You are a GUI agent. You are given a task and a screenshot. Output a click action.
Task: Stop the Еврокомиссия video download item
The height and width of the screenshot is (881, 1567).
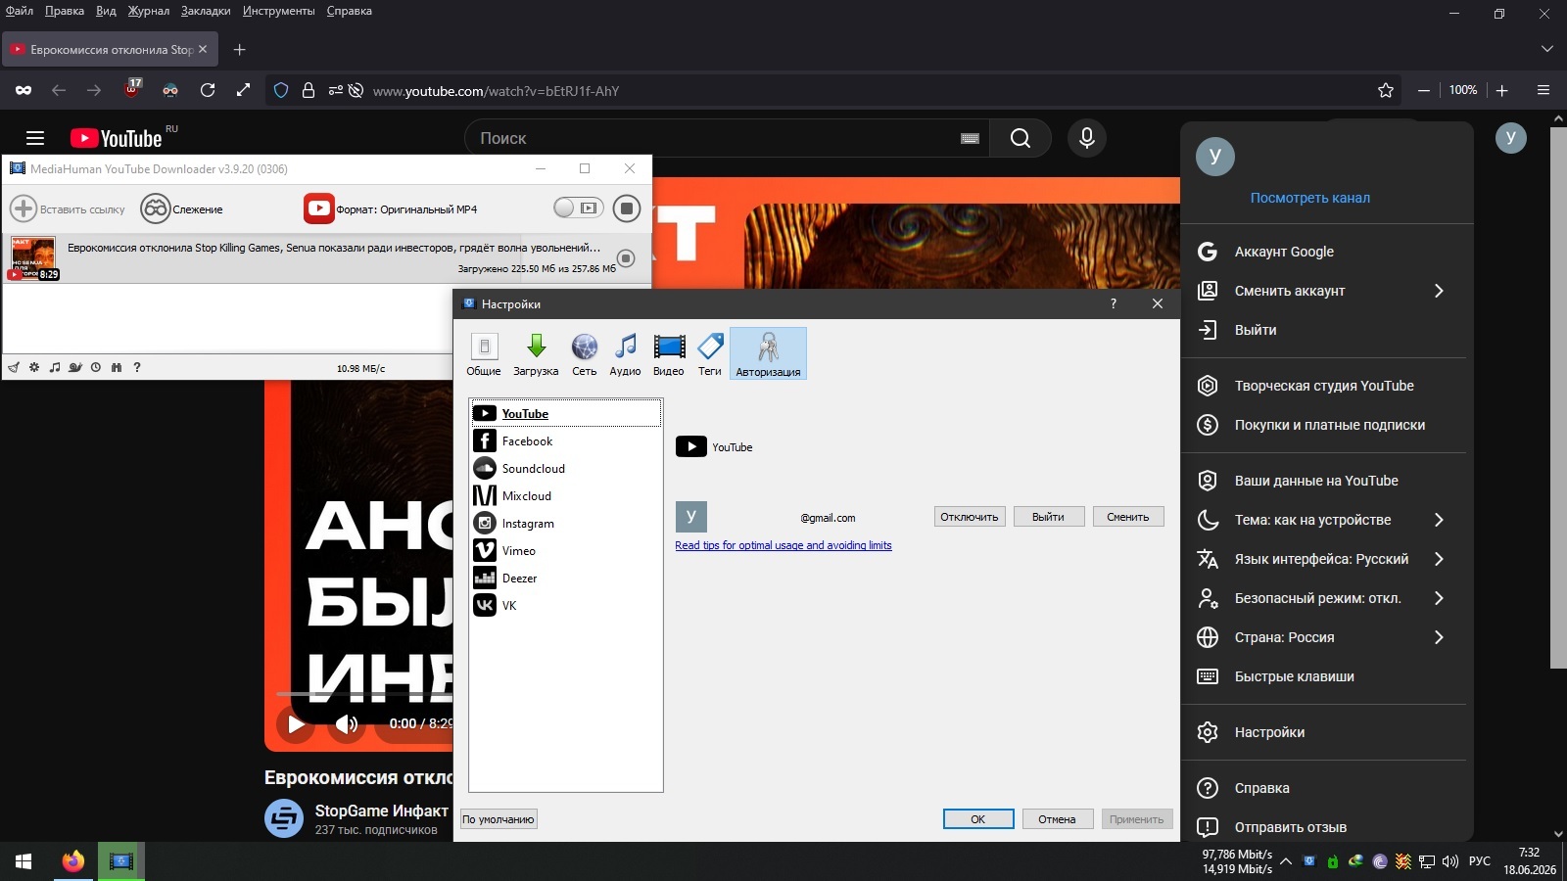point(627,258)
